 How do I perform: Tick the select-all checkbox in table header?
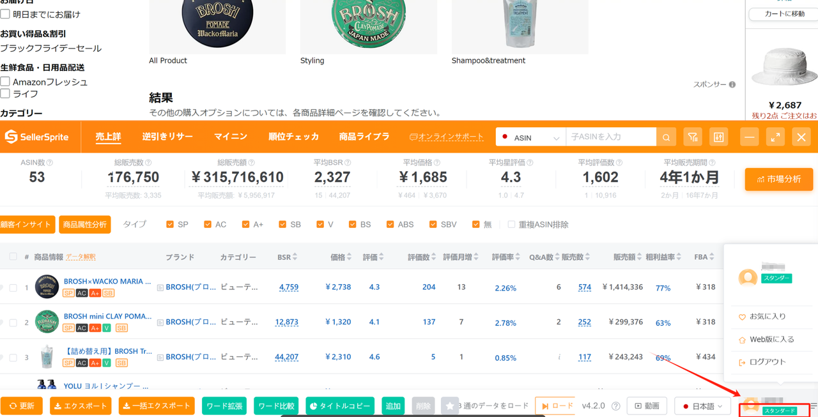13,257
